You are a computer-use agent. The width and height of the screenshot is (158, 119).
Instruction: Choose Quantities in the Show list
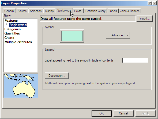click(12, 33)
